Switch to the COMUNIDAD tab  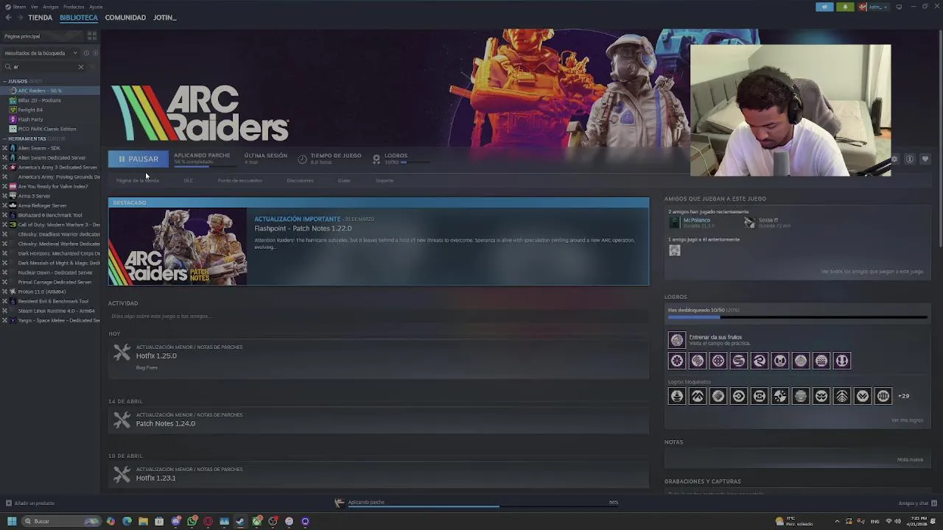point(125,17)
